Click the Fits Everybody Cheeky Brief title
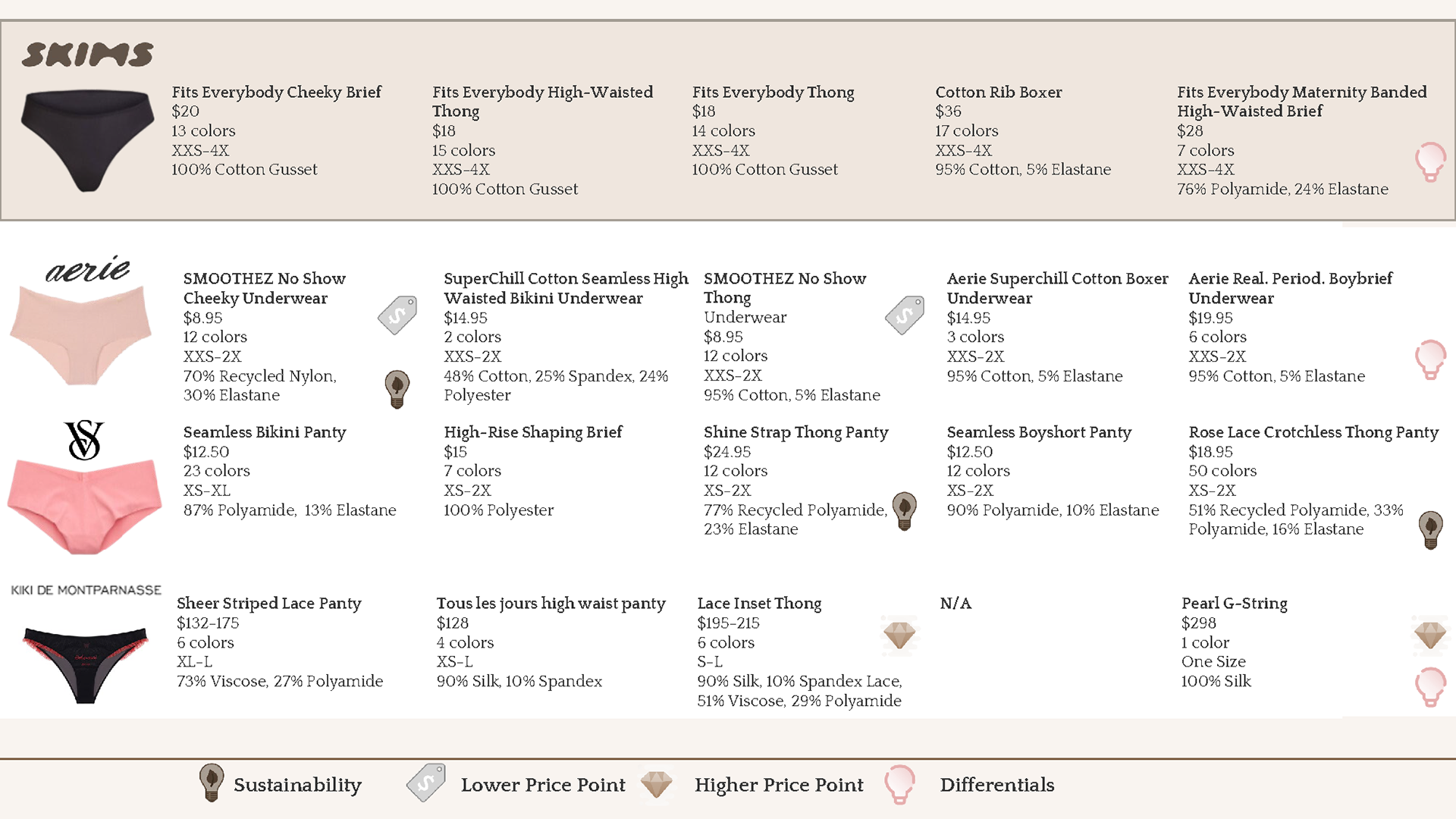1456x819 pixels. pyautogui.click(x=276, y=93)
